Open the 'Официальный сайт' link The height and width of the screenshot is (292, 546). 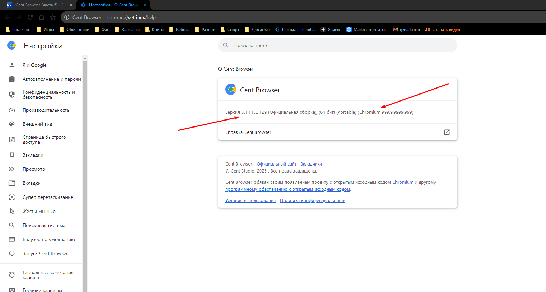tap(276, 164)
